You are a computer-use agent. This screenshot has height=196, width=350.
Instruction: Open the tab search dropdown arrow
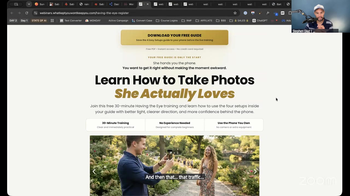pos(29,4)
